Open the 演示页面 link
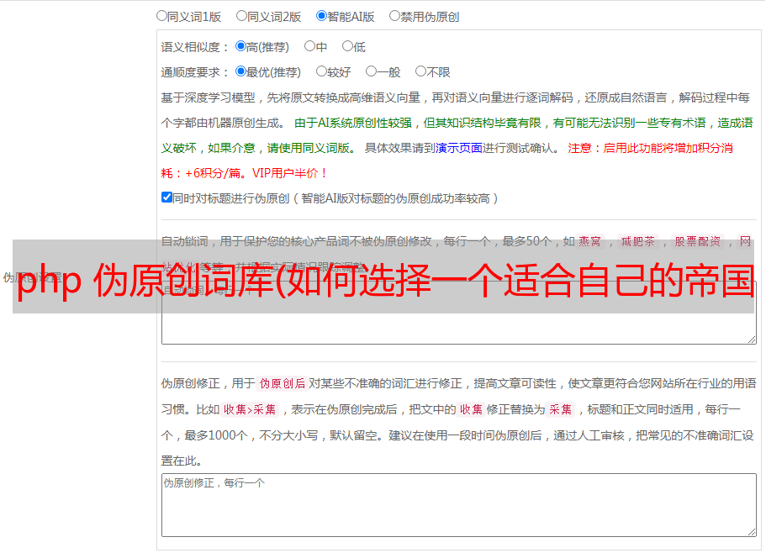Viewport: 766px width, 553px height. pos(459,148)
